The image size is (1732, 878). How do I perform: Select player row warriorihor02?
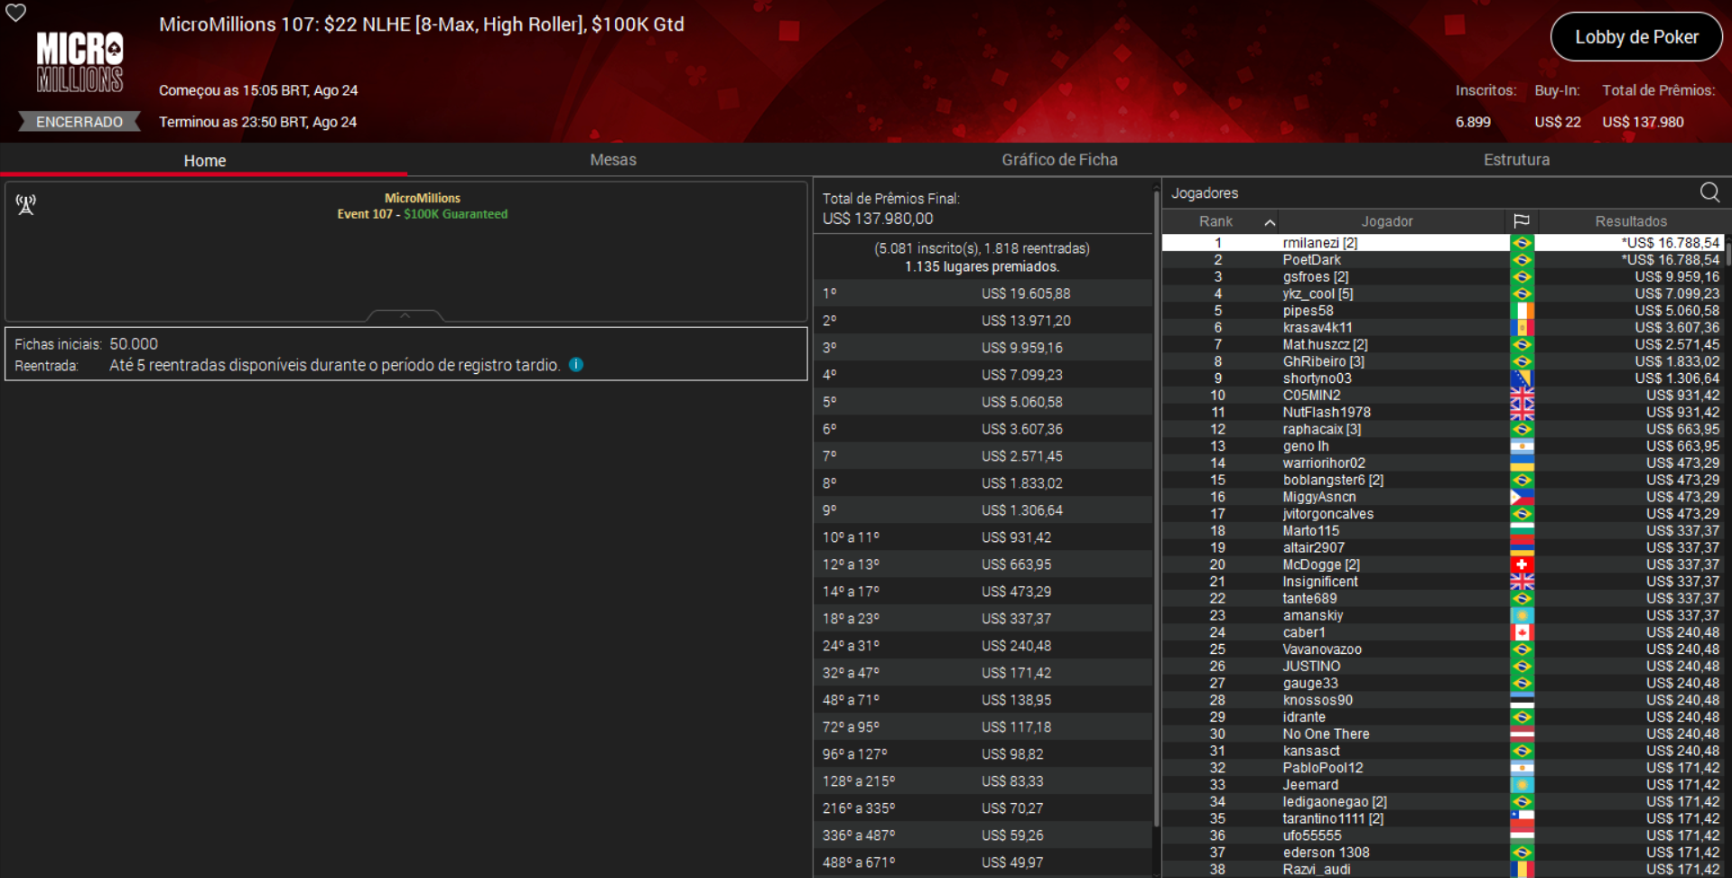click(x=1443, y=463)
